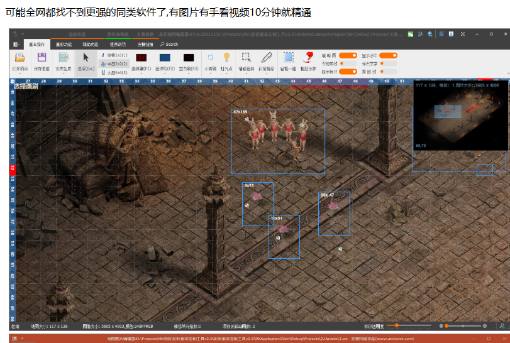Open project using the folder icon
Image resolution: width=510 pixels, height=343 pixels.
pos(20,58)
